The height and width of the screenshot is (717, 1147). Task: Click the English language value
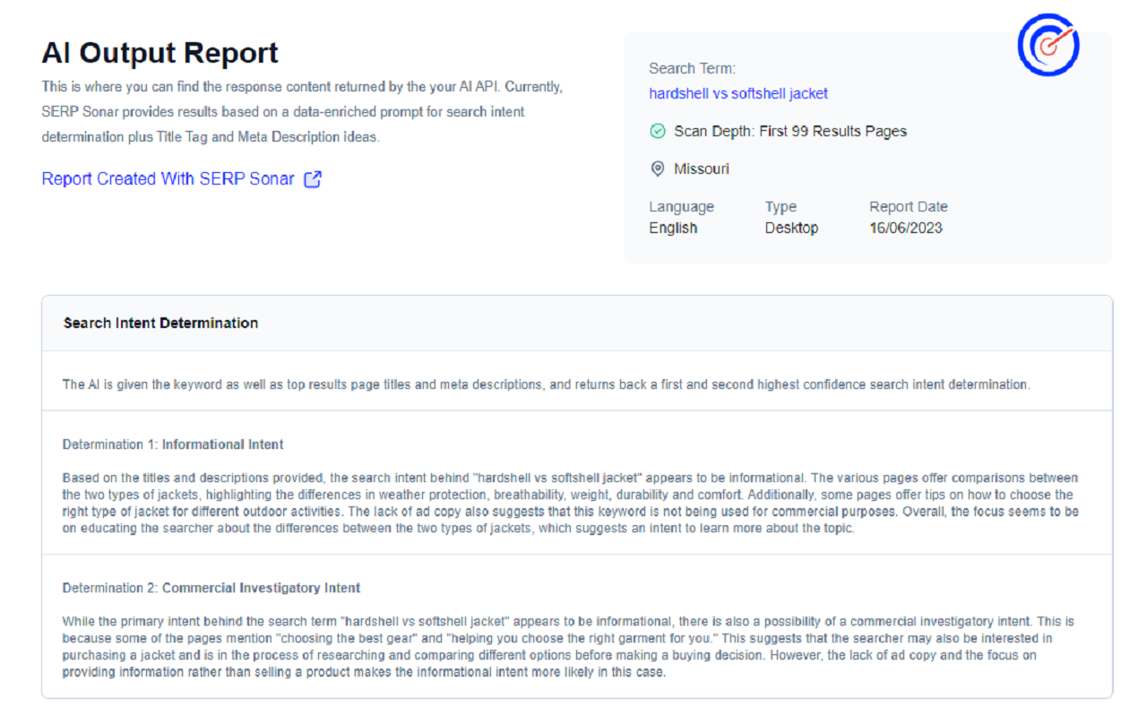pyautogui.click(x=673, y=229)
